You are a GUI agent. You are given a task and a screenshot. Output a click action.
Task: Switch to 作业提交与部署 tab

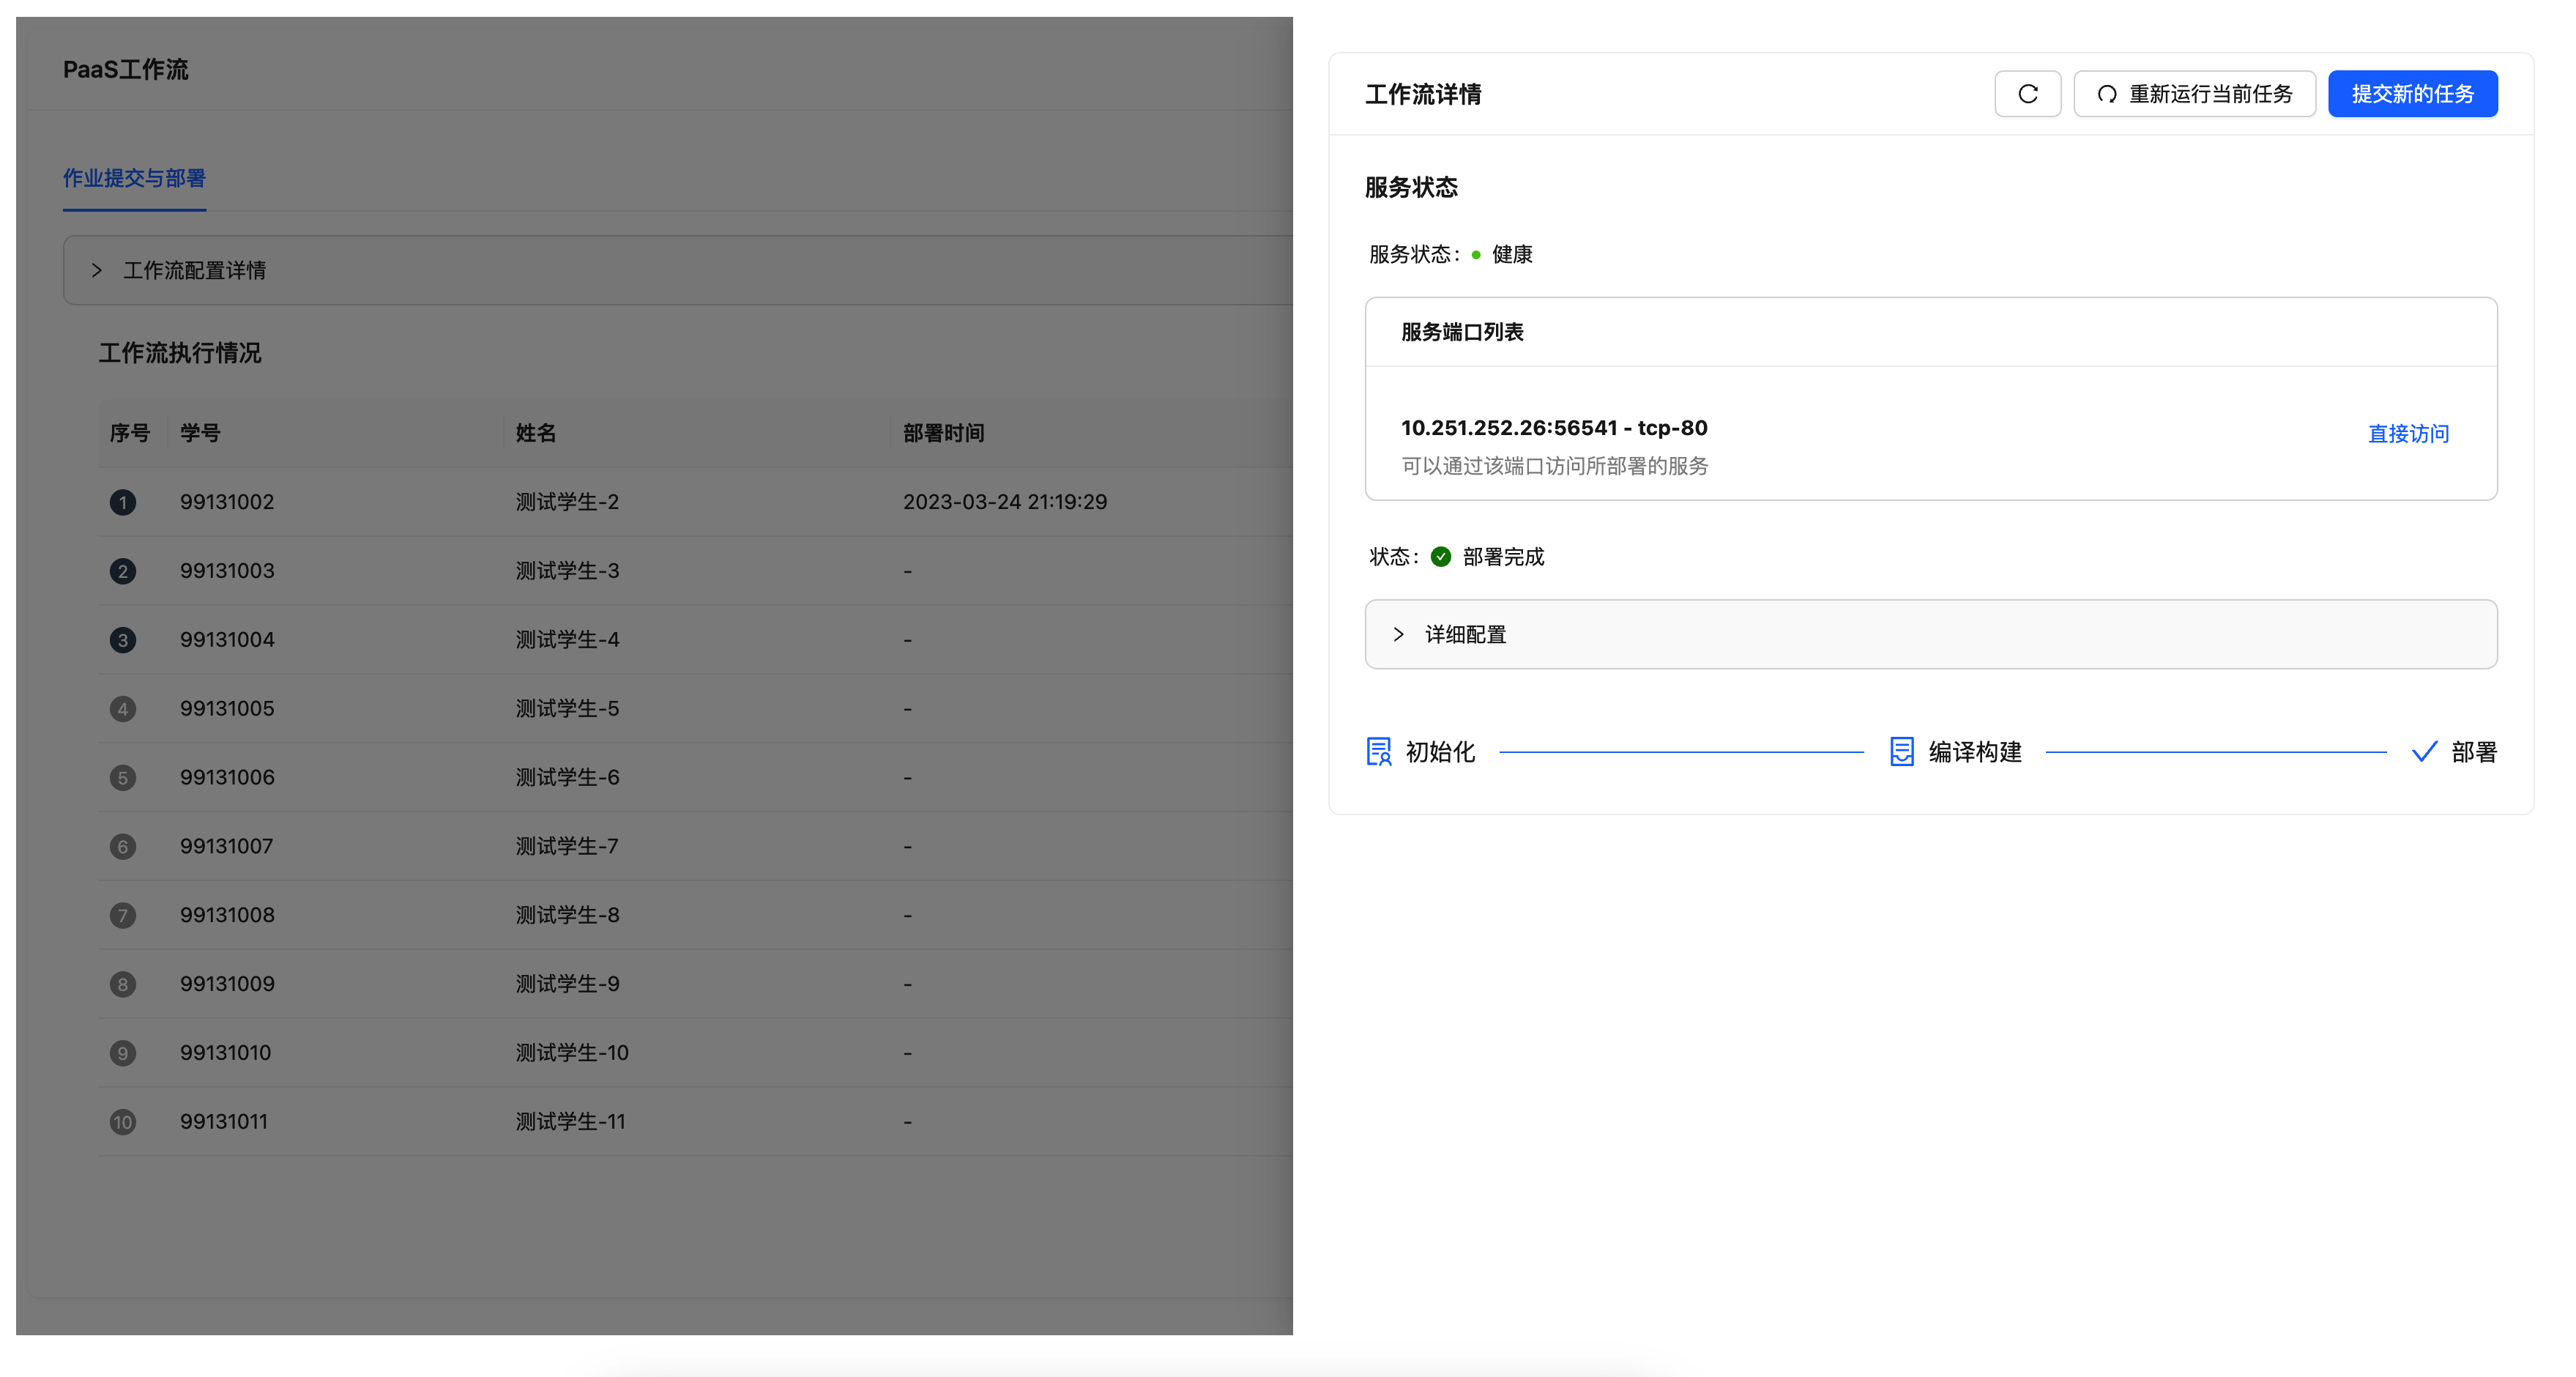134,178
